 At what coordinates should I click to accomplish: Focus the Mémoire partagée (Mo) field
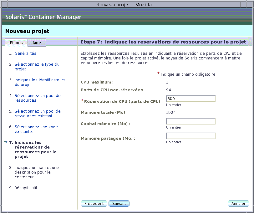point(191,136)
